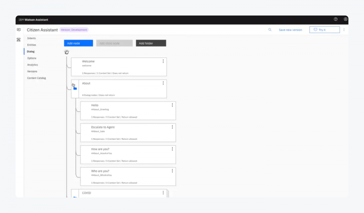Viewport: 364px width, 213px height.
Task: Click the Add child node button
Action: (x=114, y=43)
